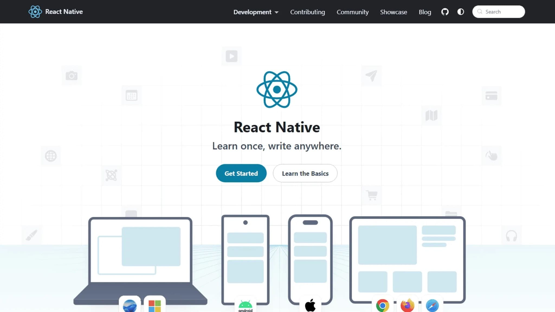This screenshot has height=312, width=555.
Task: Click "Learn once, write anywhere." tagline
Action: coord(277,146)
